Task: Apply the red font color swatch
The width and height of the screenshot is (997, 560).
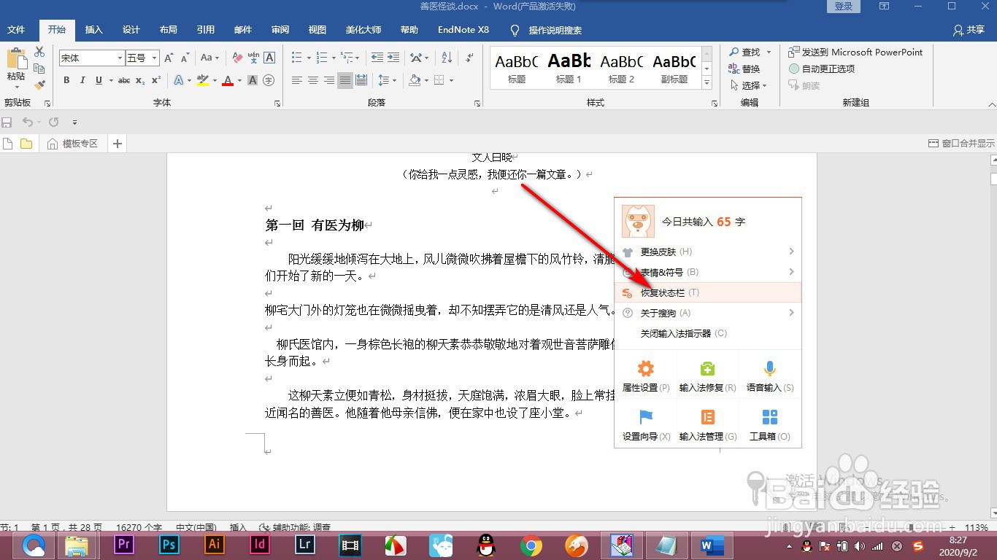Action: (228, 81)
